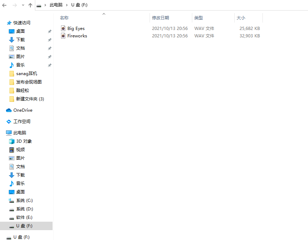The height and width of the screenshot is (240, 308).
Task: Expand chevron before U 盘 (F:) in path
Action: tap(67, 5)
